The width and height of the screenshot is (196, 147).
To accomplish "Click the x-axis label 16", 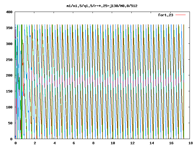I will pos(171,143).
